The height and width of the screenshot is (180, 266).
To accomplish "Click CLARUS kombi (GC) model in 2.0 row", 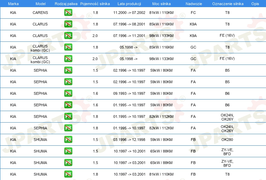I will [x=40, y=60].
